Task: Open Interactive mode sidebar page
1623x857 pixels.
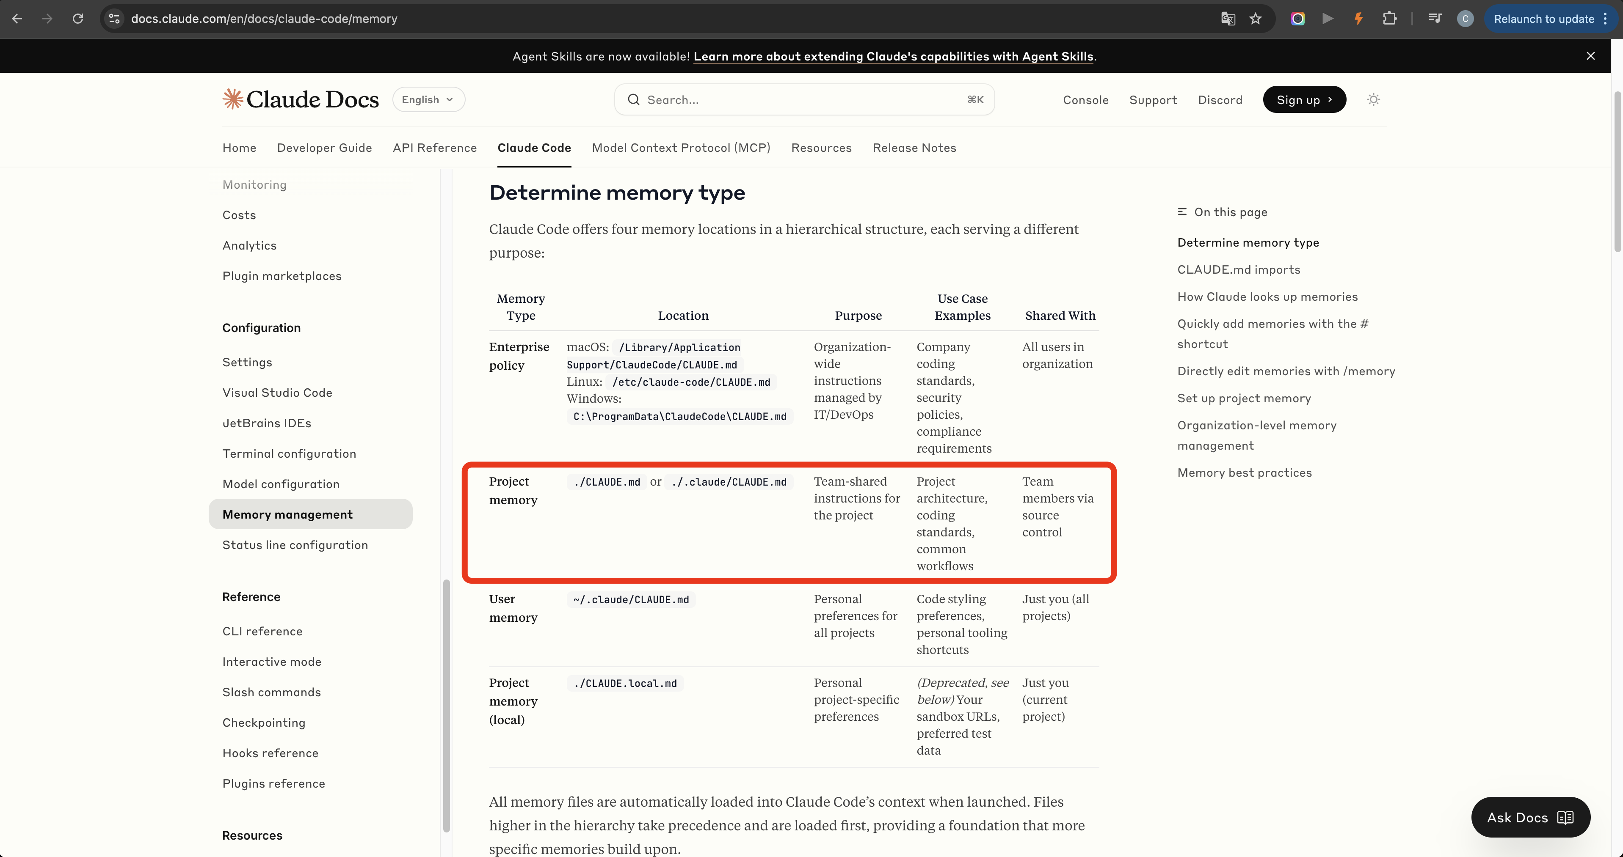Action: (x=271, y=662)
